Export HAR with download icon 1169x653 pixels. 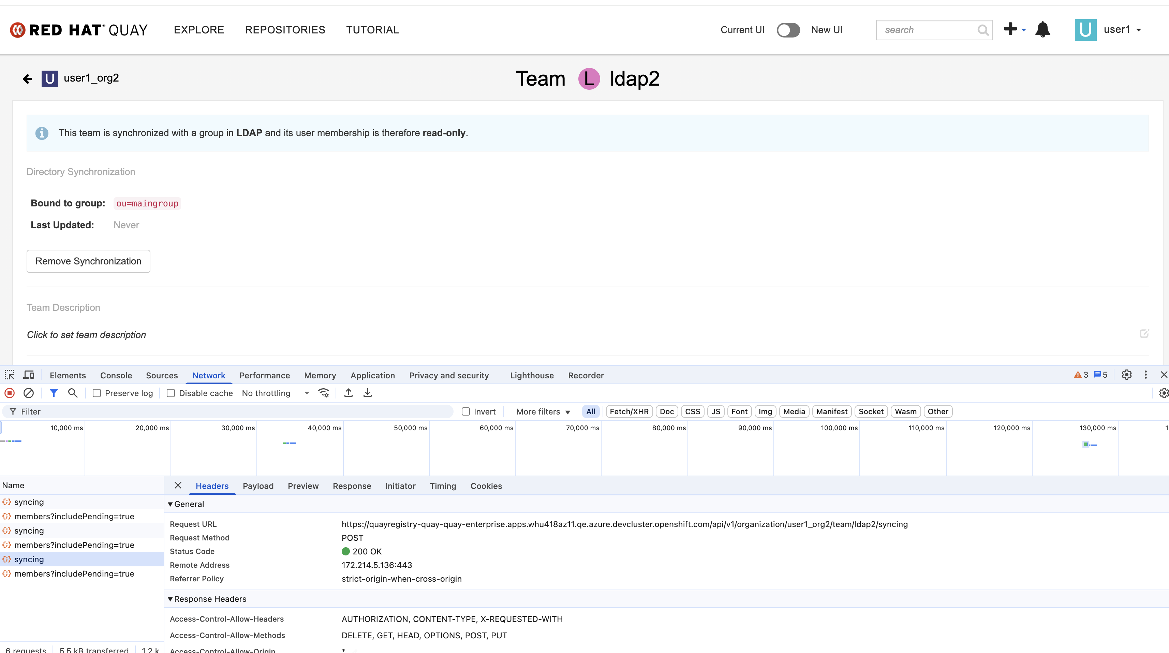tap(368, 393)
